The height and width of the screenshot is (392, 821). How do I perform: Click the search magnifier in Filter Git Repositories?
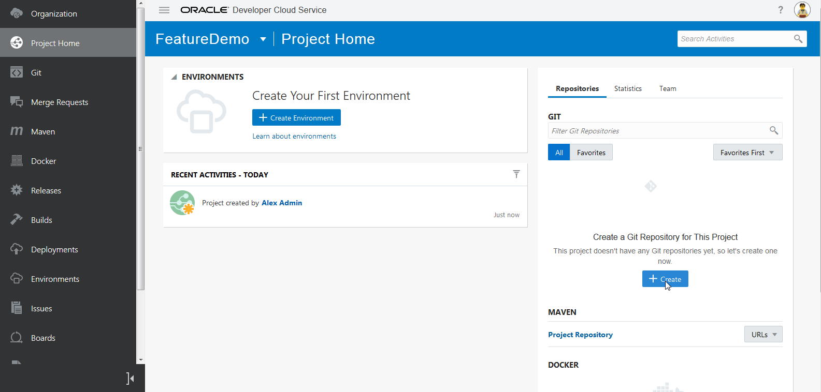coord(773,130)
